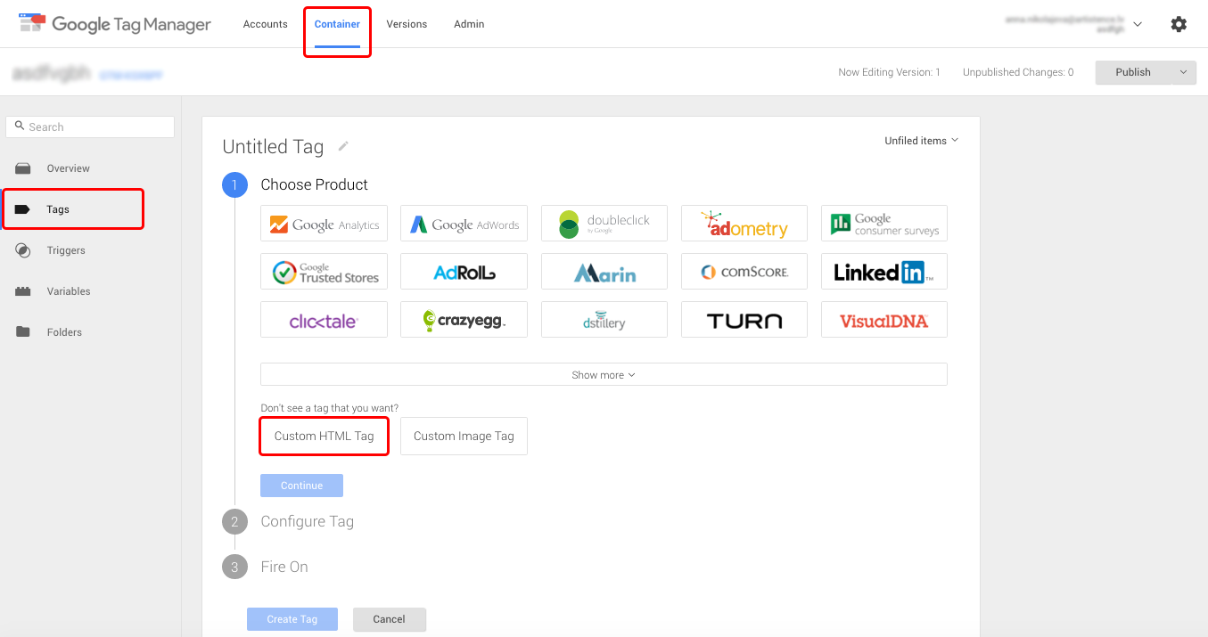Choose the Turn product tile
The image size is (1208, 637).
click(744, 320)
